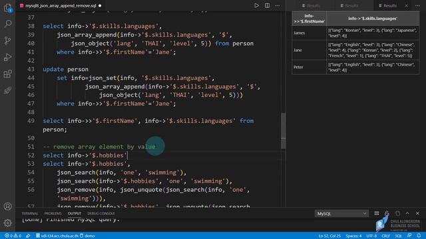Image resolution: width=426 pixels, height=239 pixels.
Task: Click the remove array element by value comment
Action: pyautogui.click(x=99, y=147)
